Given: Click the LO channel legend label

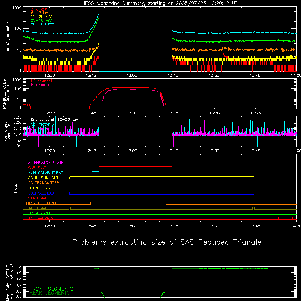Looking at the screenshot, I should pyautogui.click(x=41, y=81).
